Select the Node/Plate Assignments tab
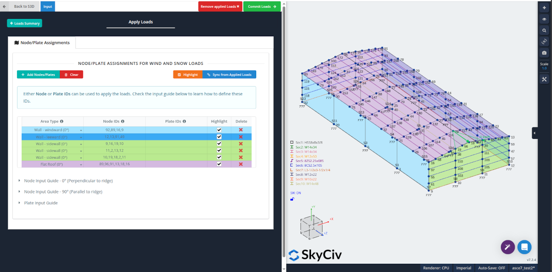This screenshot has width=552, height=272. coord(42,43)
